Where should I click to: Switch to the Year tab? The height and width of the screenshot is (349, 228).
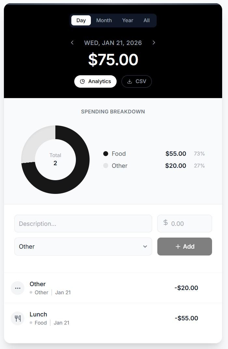point(128,21)
